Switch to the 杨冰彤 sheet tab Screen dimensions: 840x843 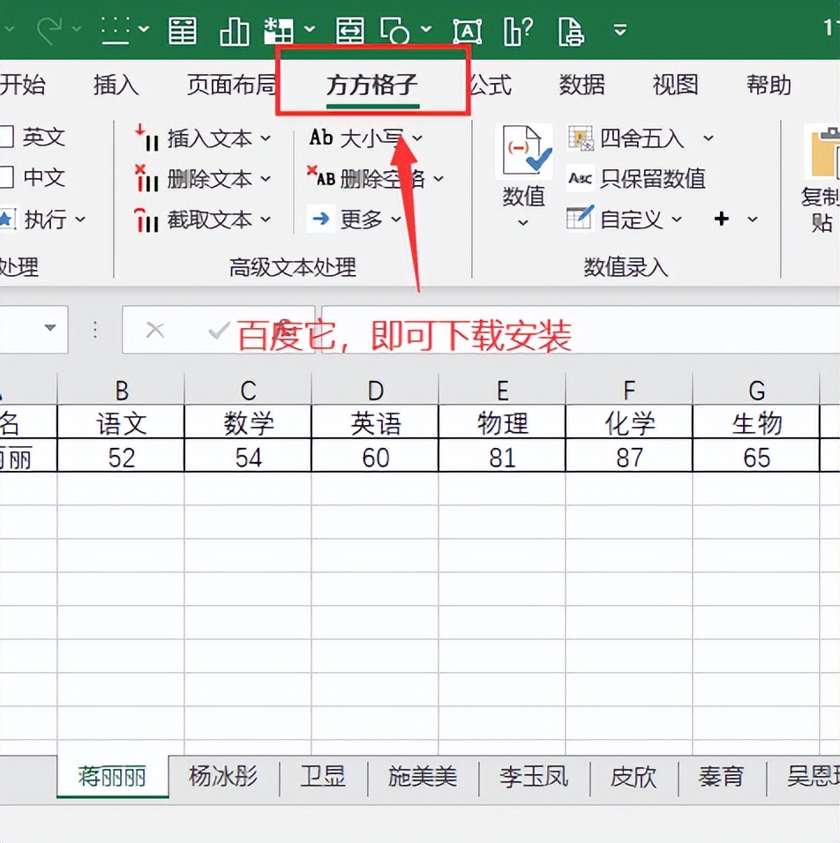pos(223,776)
